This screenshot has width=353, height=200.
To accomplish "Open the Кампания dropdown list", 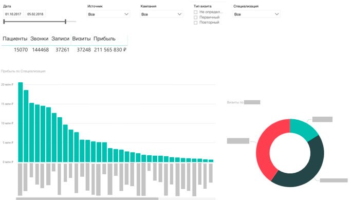I will tap(161, 14).
